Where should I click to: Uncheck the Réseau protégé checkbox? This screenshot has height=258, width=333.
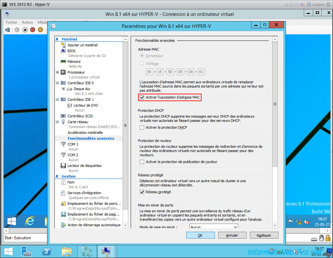click(142, 192)
